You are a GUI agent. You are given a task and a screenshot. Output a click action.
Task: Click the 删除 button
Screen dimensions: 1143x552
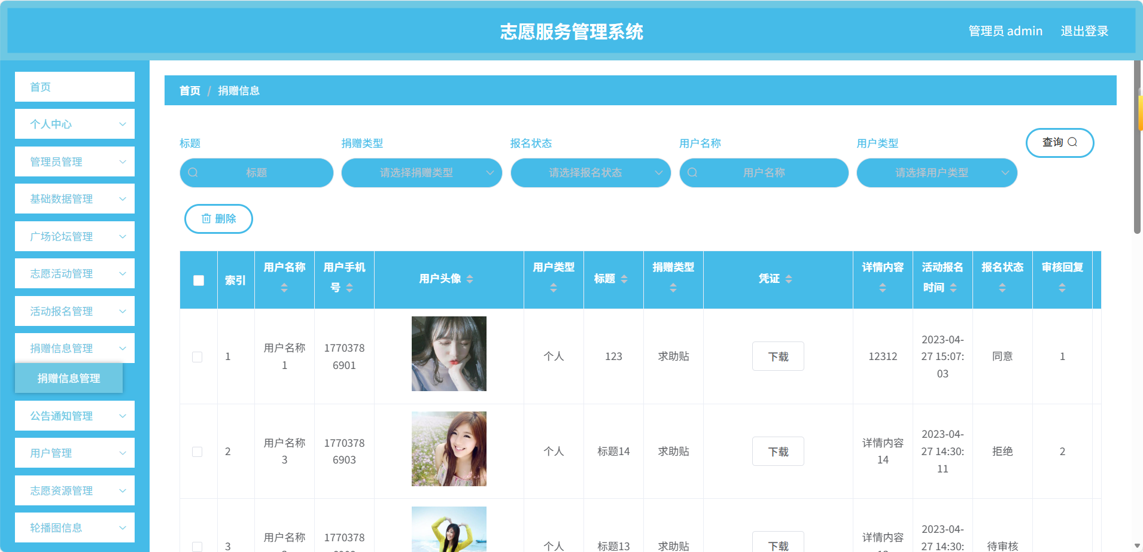click(218, 219)
